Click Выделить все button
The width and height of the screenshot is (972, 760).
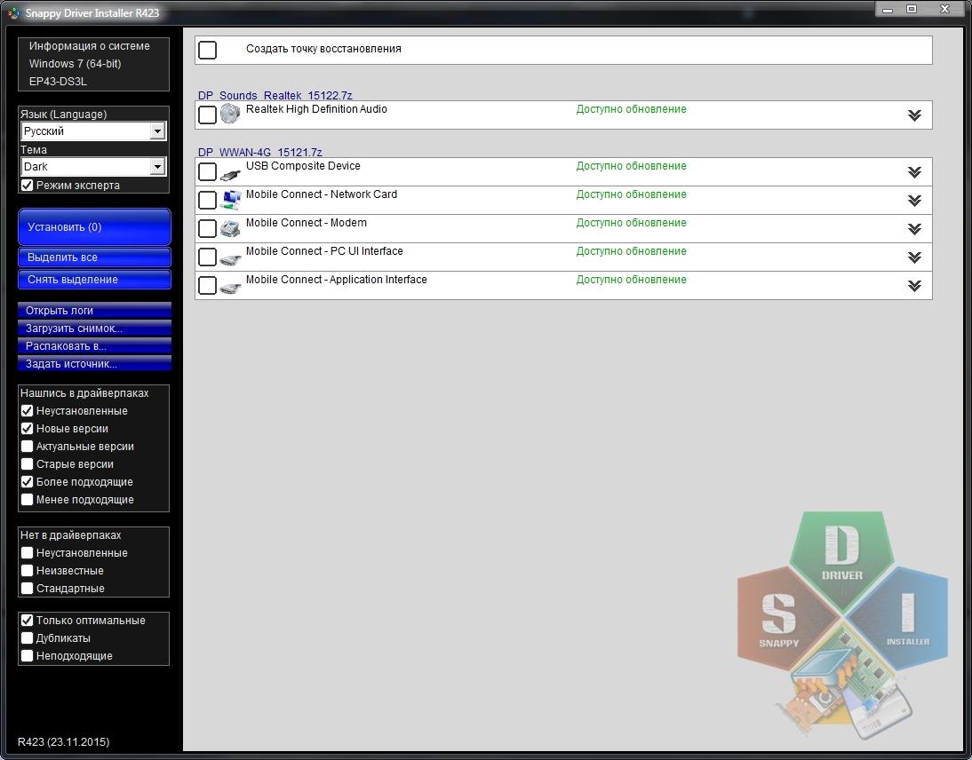click(x=94, y=257)
